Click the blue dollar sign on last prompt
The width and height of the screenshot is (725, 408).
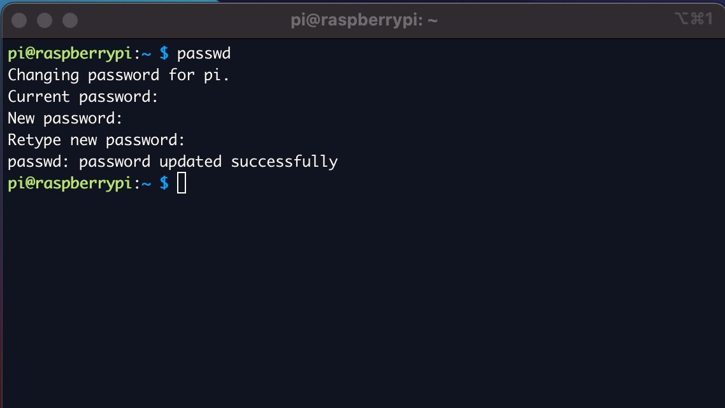tap(164, 183)
